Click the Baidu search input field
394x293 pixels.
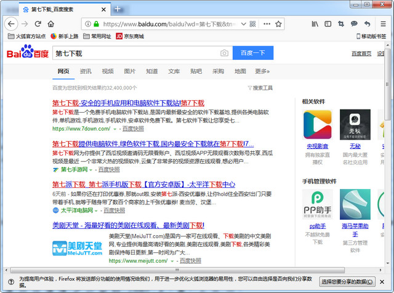pos(135,54)
